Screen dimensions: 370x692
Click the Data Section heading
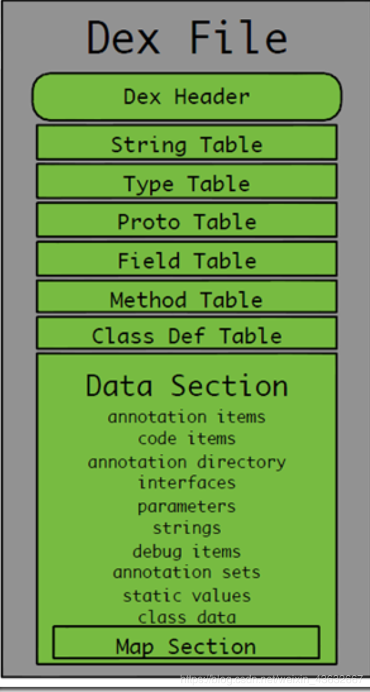click(187, 385)
